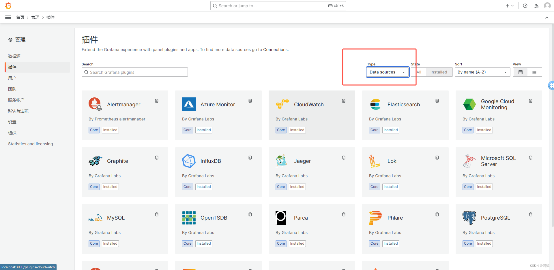Open the Loki plugin title
The image size is (554, 270).
click(x=392, y=161)
